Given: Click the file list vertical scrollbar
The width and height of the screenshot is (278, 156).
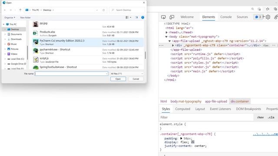Looking at the screenshot, I should [145, 55].
